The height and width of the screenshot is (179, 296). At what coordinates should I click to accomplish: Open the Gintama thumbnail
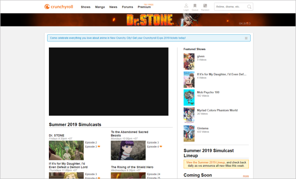click(189, 133)
